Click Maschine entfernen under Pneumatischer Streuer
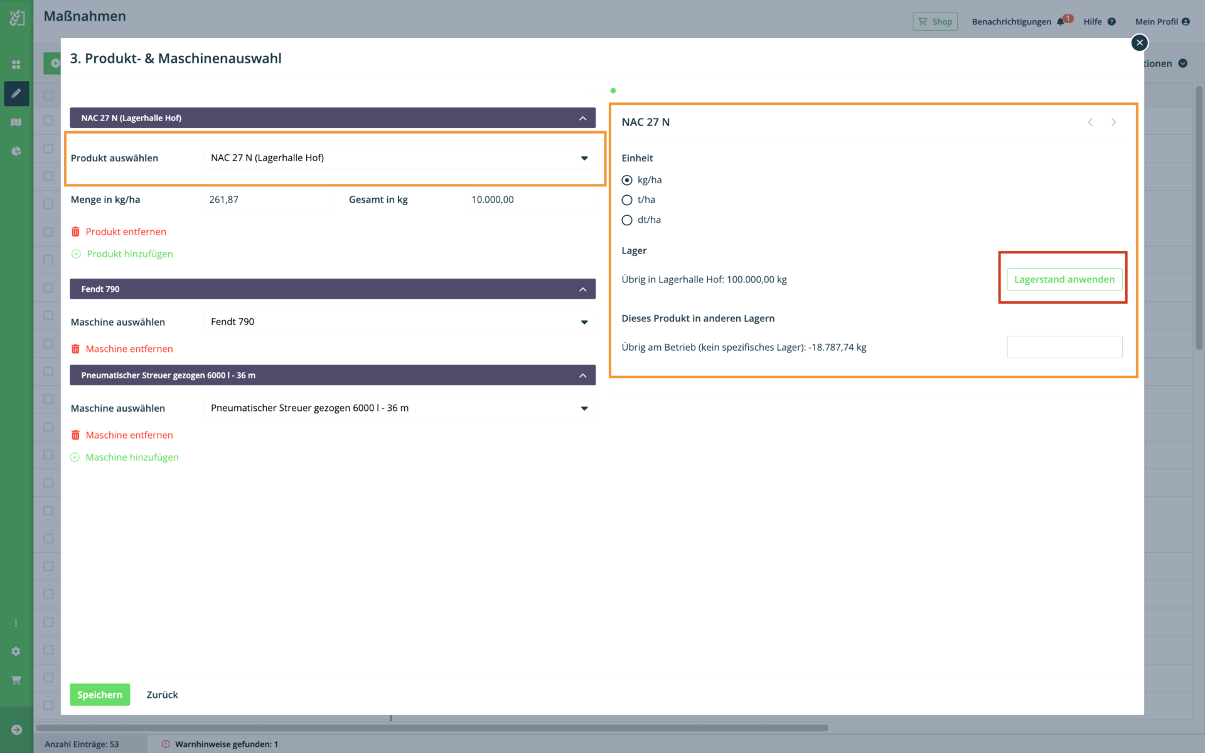Screen dimensions: 1205x753 pyautogui.click(x=129, y=435)
